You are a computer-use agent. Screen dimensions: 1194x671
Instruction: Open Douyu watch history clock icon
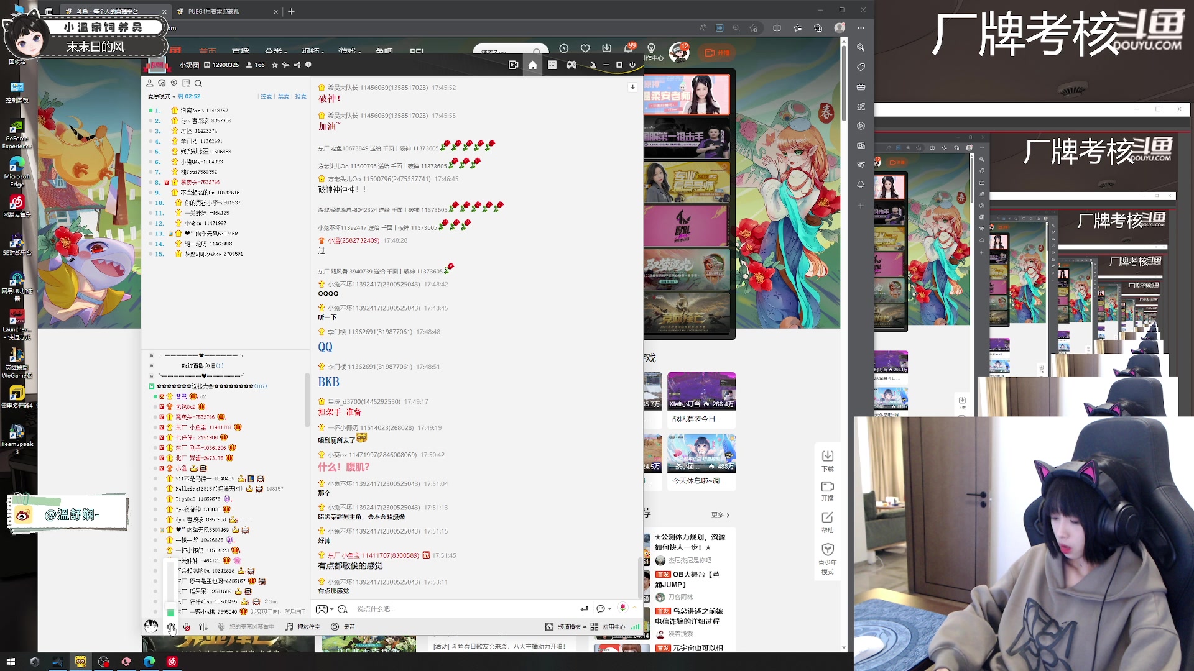pyautogui.click(x=564, y=48)
